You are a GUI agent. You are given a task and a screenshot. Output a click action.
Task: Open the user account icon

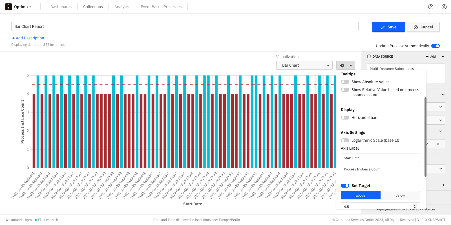point(444,7)
